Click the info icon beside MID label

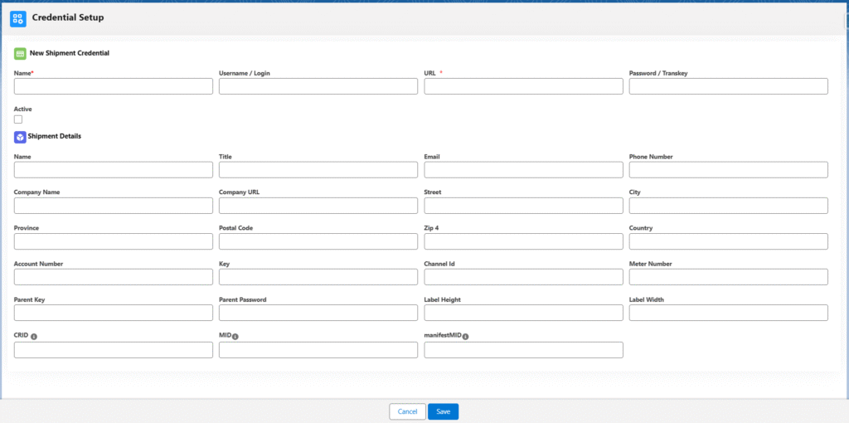(x=235, y=337)
